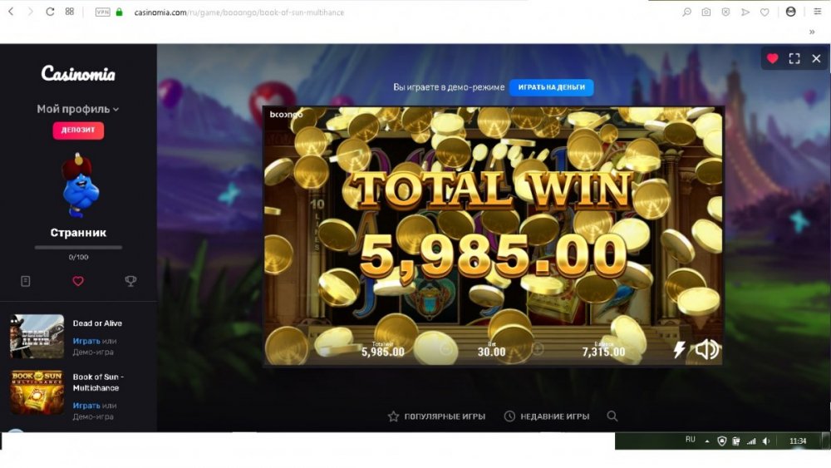The height and width of the screenshot is (468, 831).
Task: Open the game search magnifier icon
Action: (612, 416)
